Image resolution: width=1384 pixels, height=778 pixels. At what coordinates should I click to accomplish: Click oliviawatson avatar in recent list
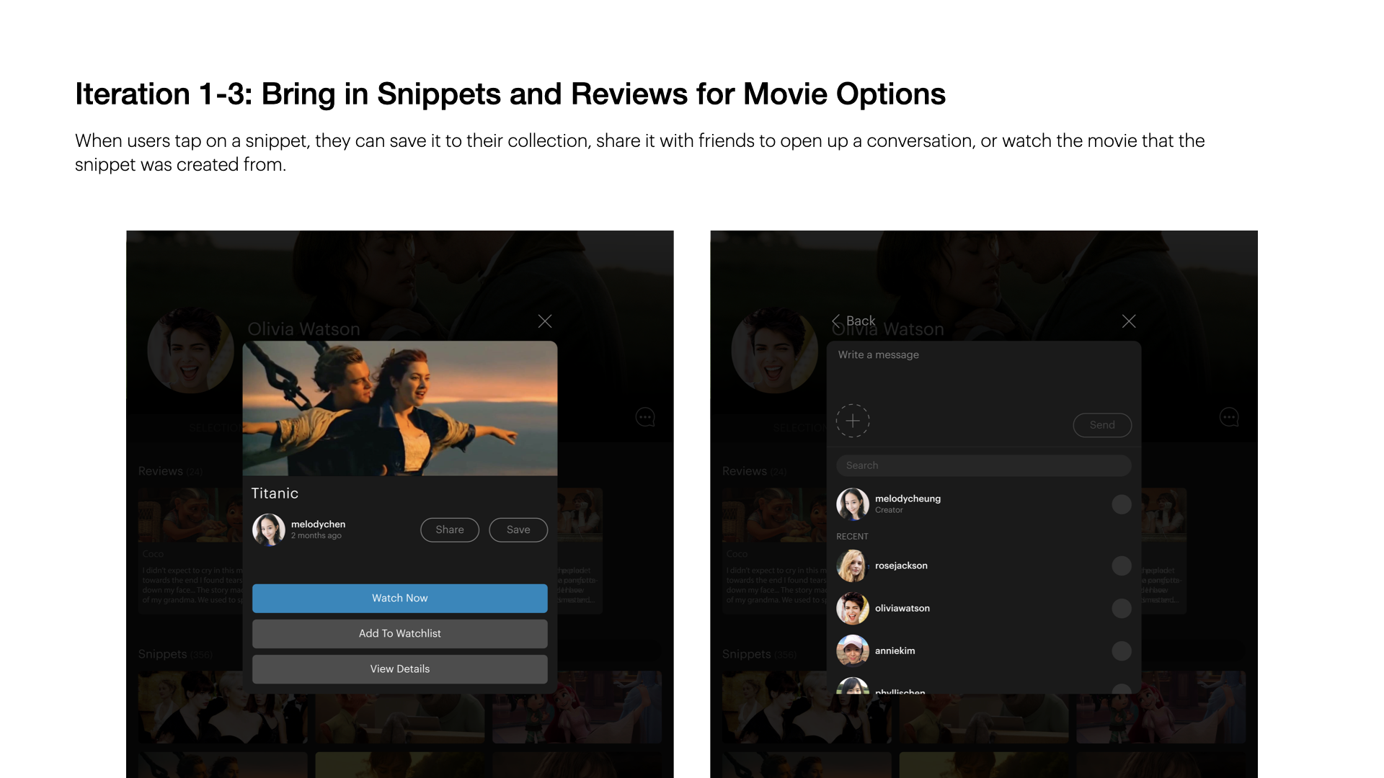coord(853,608)
